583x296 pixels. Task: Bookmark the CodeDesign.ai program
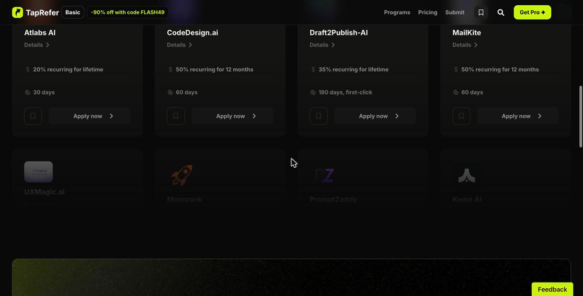click(176, 116)
